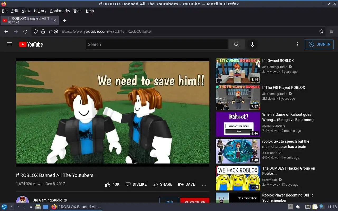Open 'When a Game of Kahoot goes Wrong' title
338x211 pixels.
(x=288, y=117)
